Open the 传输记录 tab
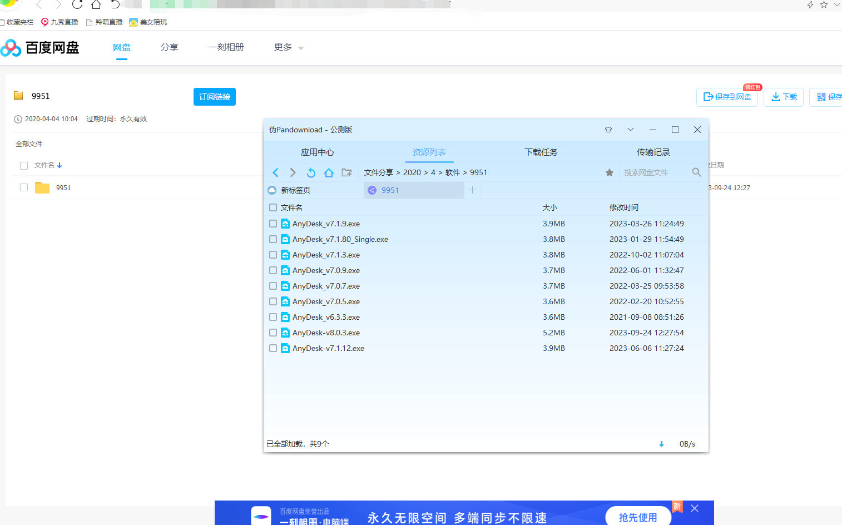842x525 pixels. (x=653, y=152)
